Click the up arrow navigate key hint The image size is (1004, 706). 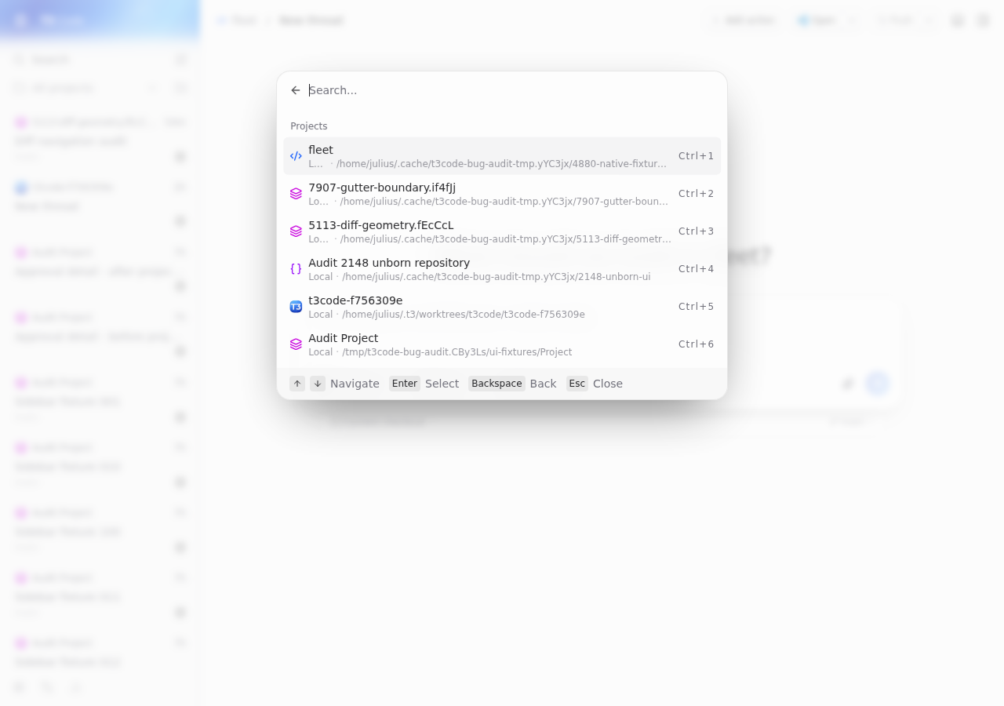tap(297, 384)
